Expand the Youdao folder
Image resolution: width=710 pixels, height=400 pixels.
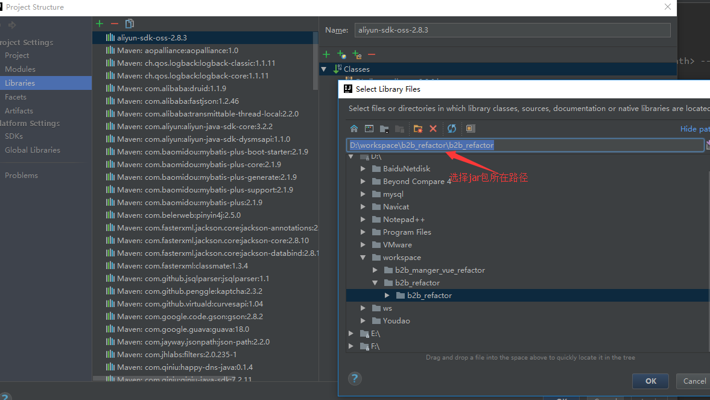pos(363,321)
